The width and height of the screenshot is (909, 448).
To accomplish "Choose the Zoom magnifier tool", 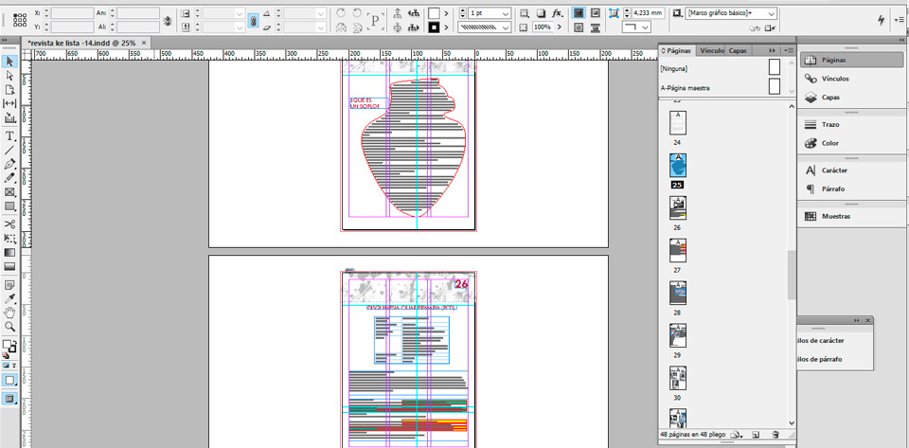I will point(9,326).
